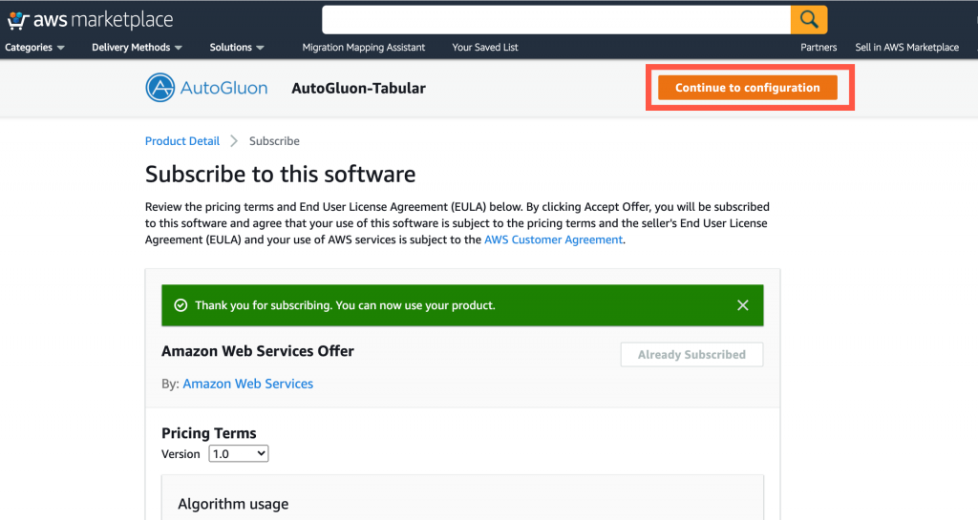This screenshot has height=520, width=978.
Task: Click the Subscribe breadcrumb text
Action: pos(274,141)
